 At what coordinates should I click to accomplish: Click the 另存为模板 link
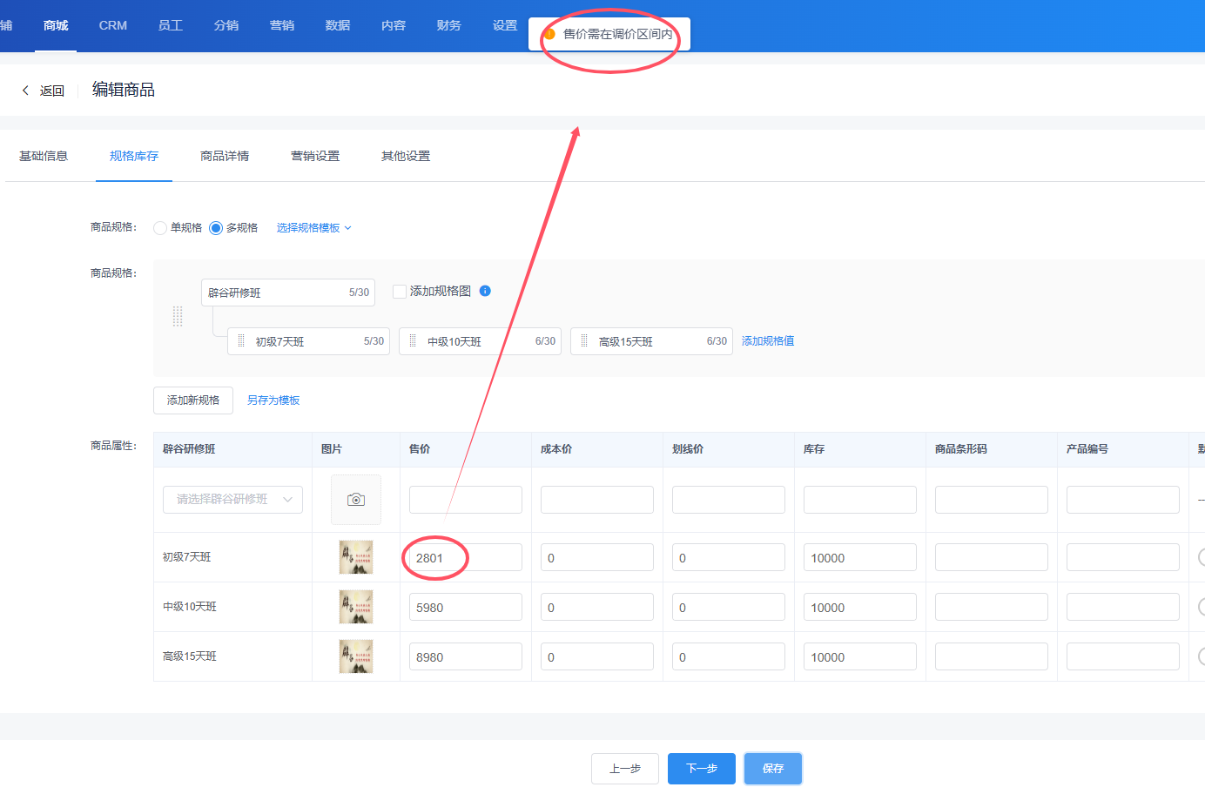[273, 400]
